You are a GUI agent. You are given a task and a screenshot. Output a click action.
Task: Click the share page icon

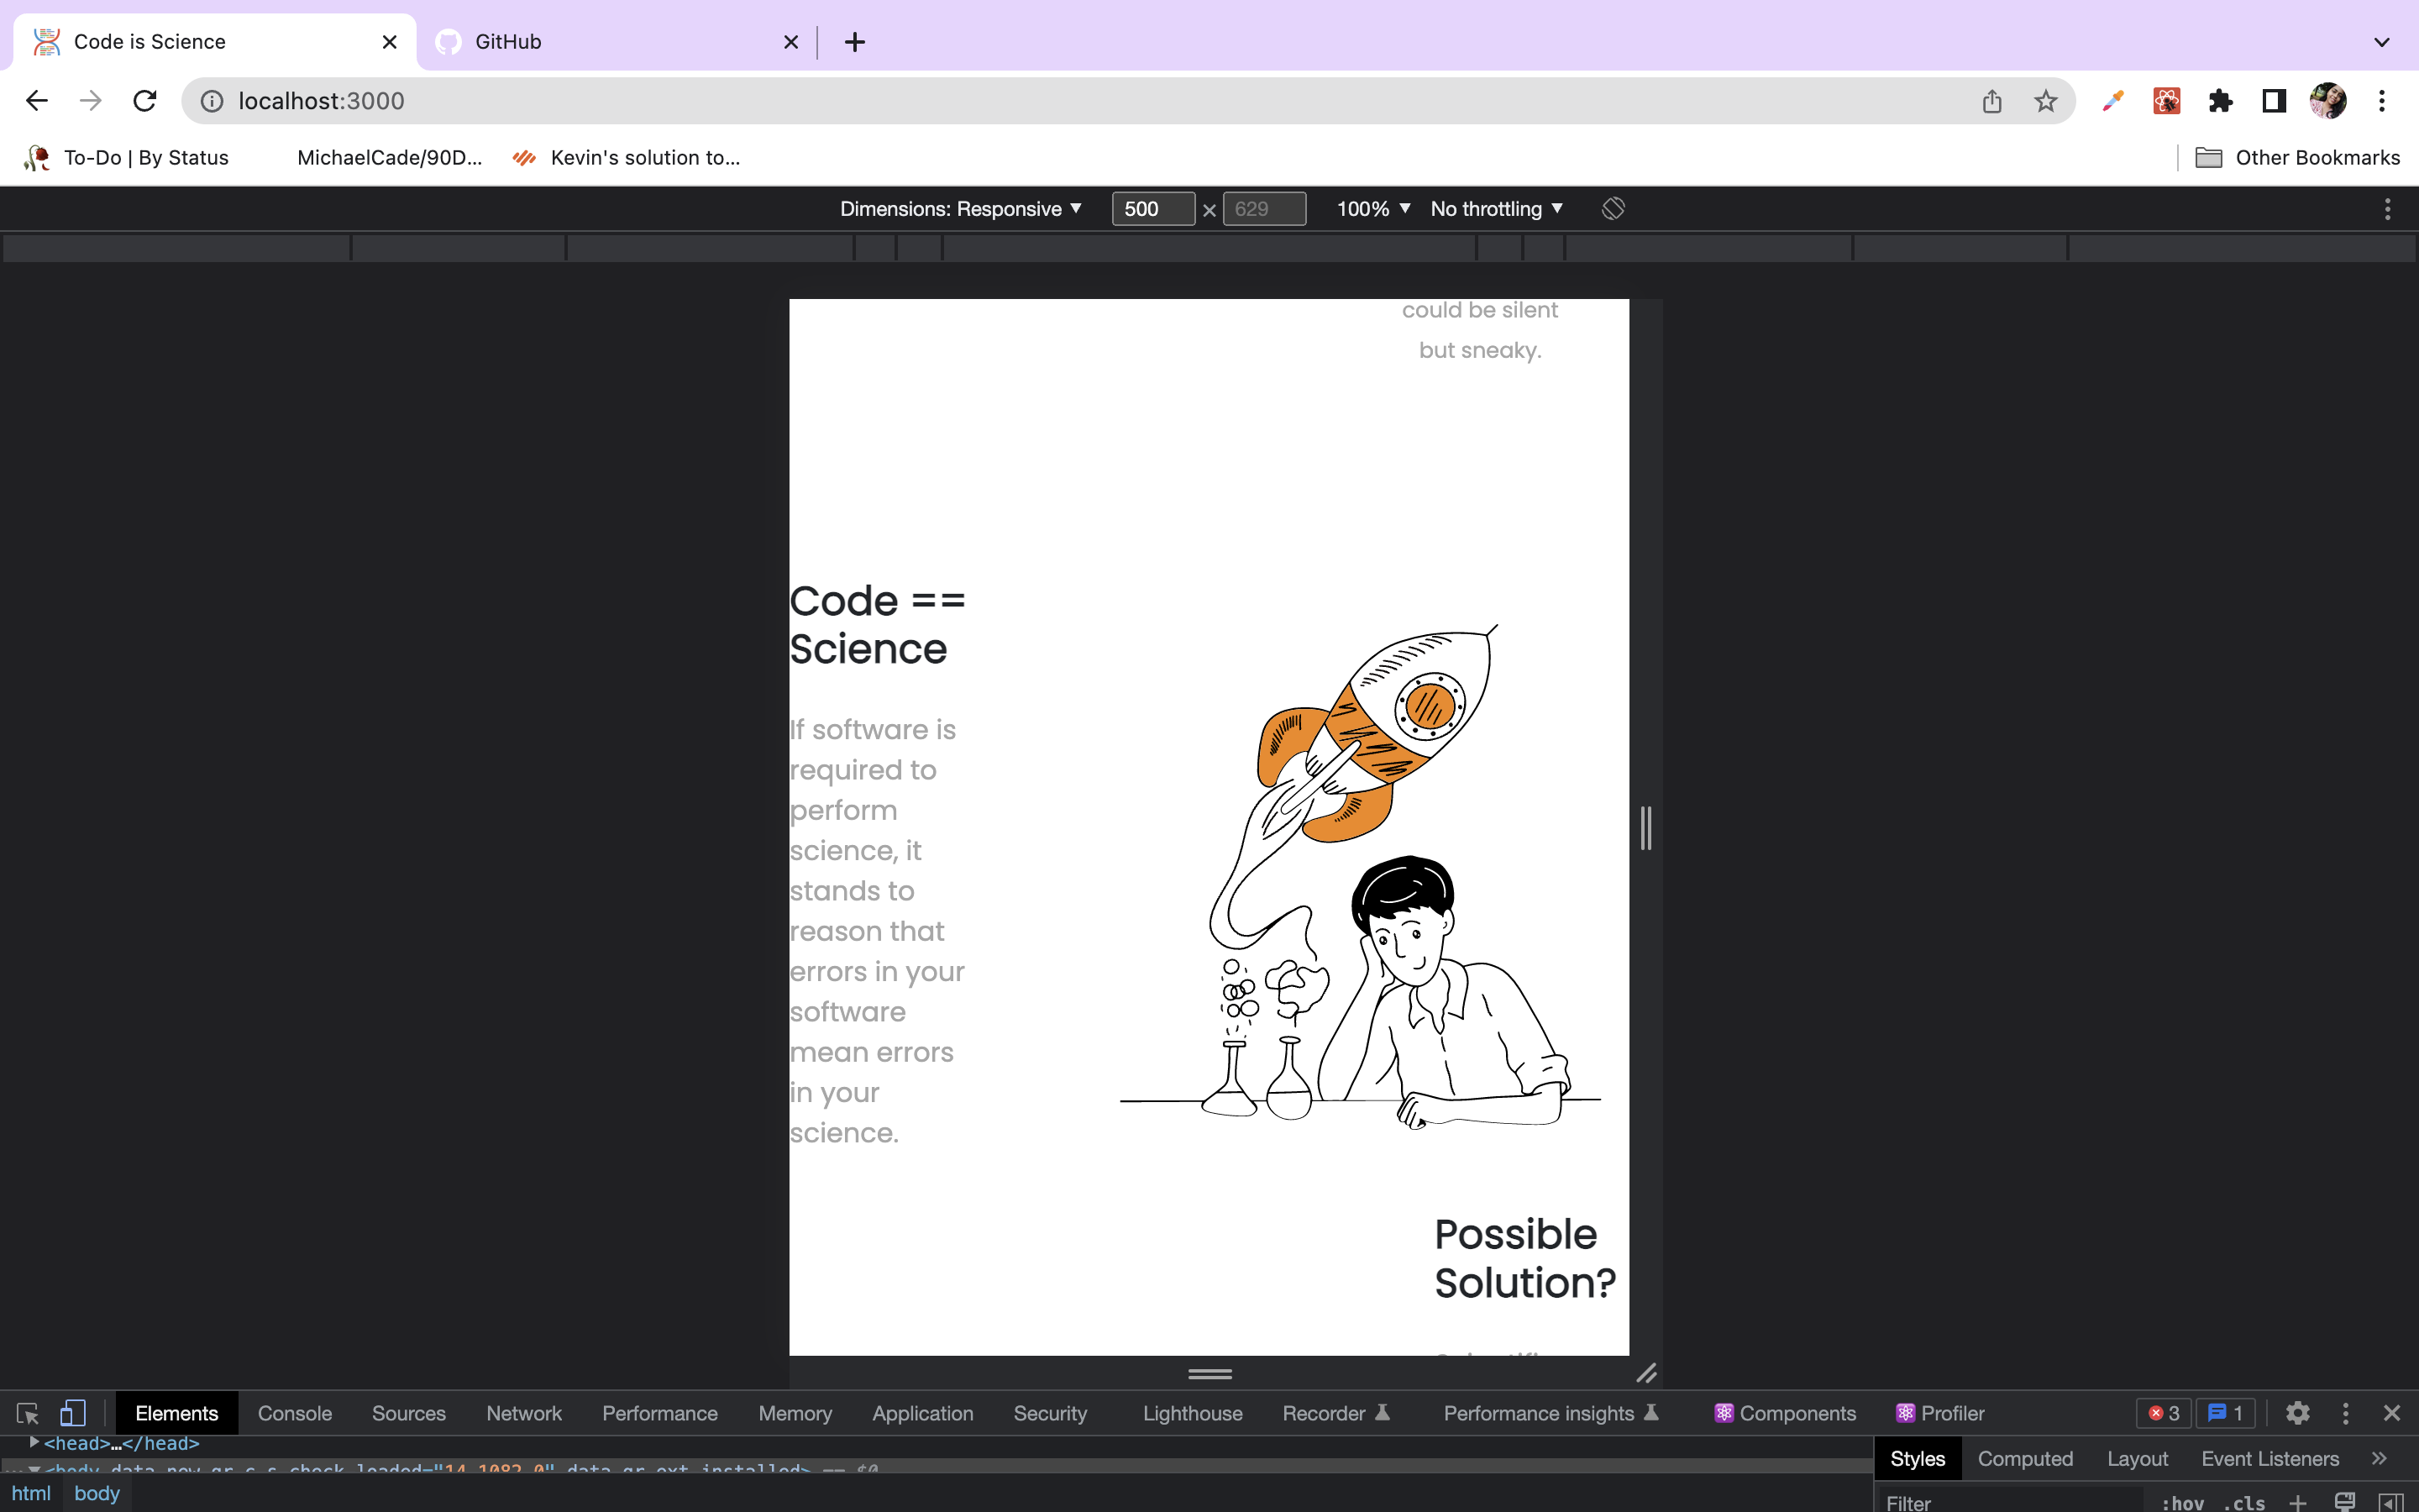point(1991,101)
